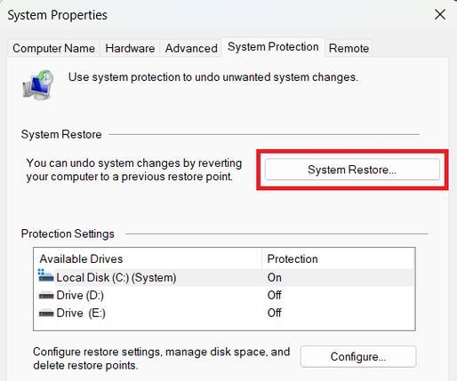
Task: Select the Drive (D:) row
Action: pos(224,296)
